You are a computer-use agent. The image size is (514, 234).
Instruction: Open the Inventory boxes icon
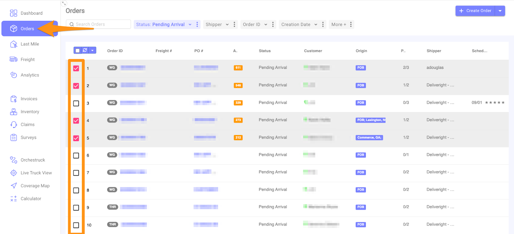click(14, 112)
